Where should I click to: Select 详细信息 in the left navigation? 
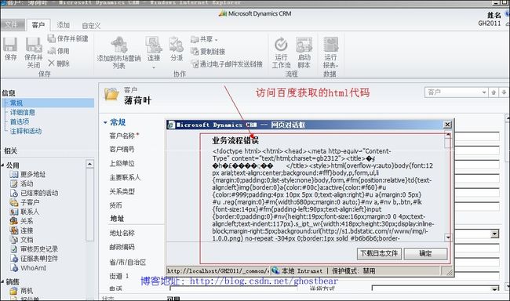tap(23, 112)
